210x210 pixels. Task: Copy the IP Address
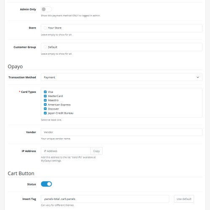tap(96, 151)
